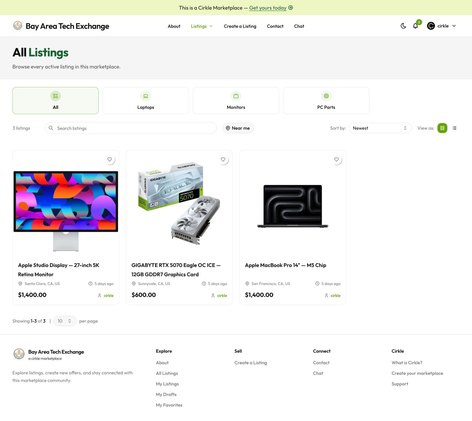The height and width of the screenshot is (421, 472).
Task: Select the All category tab
Action: point(55,101)
